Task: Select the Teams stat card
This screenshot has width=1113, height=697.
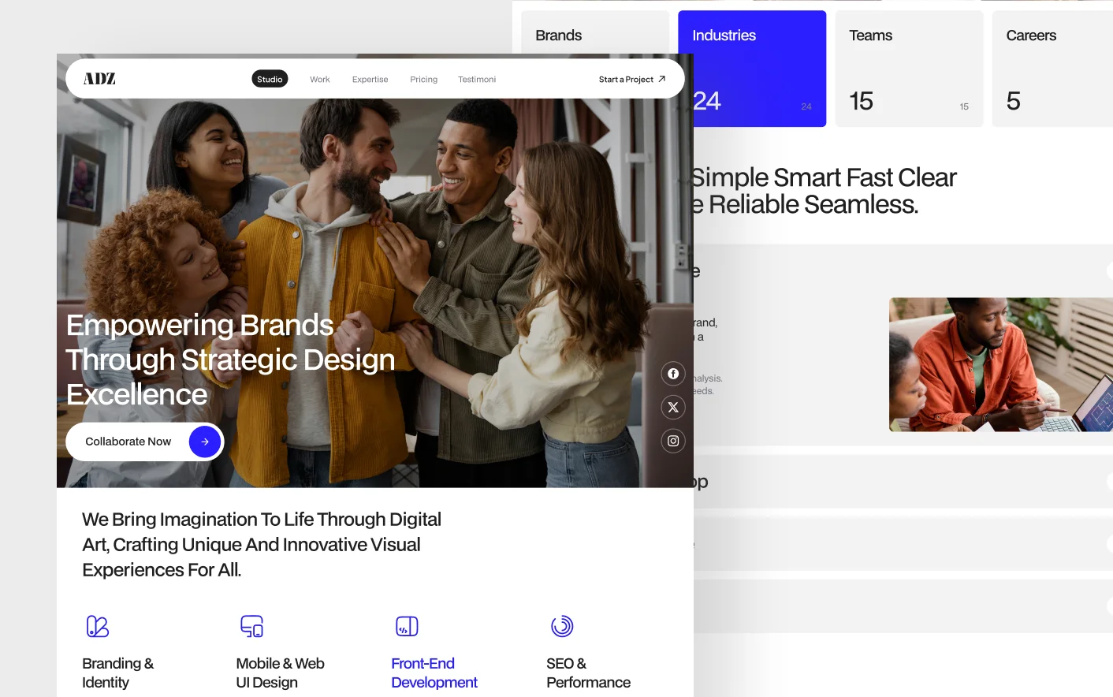Action: (x=908, y=69)
